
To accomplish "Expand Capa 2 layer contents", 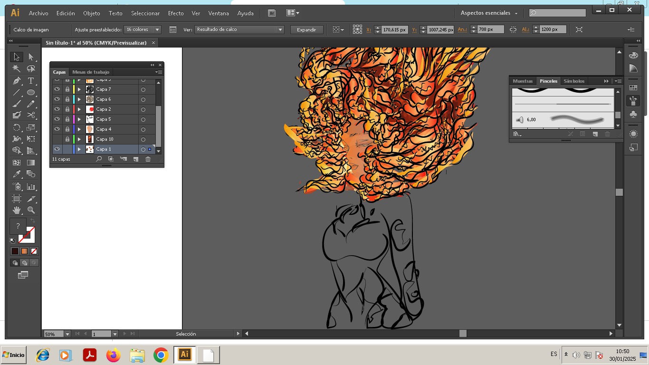I will coord(79,109).
